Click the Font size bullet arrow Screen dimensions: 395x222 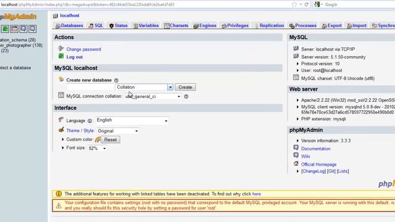click(x=63, y=148)
